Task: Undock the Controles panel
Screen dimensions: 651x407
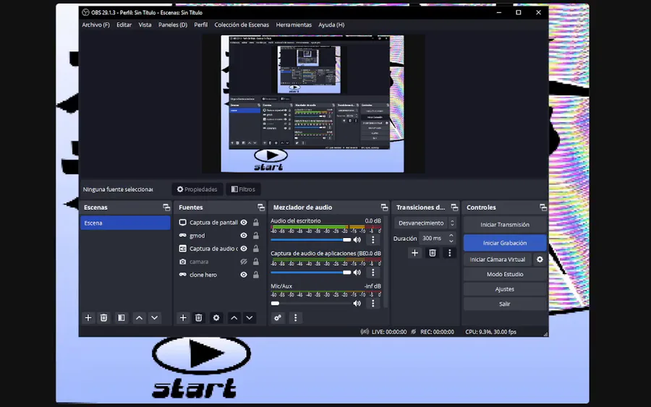Action: coord(542,207)
